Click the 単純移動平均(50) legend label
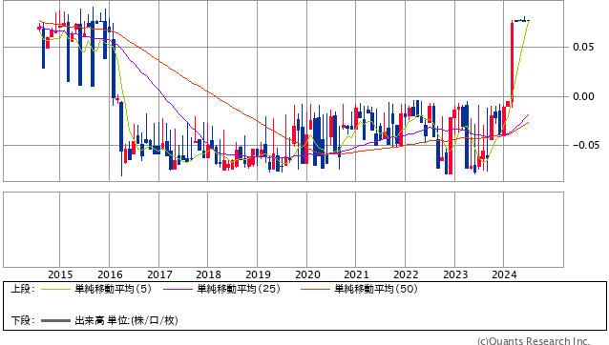This screenshot has width=609, height=345. [376, 289]
